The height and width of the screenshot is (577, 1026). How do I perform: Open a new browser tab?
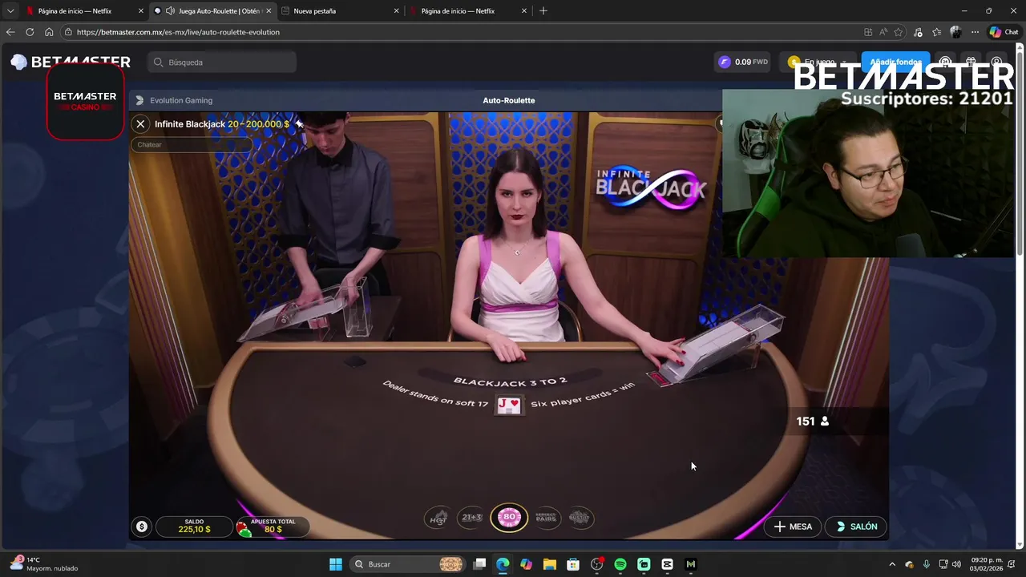[x=543, y=11]
